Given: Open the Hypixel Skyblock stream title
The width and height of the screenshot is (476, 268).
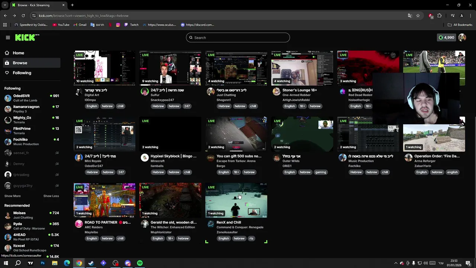Looking at the screenshot, I should click(173, 156).
